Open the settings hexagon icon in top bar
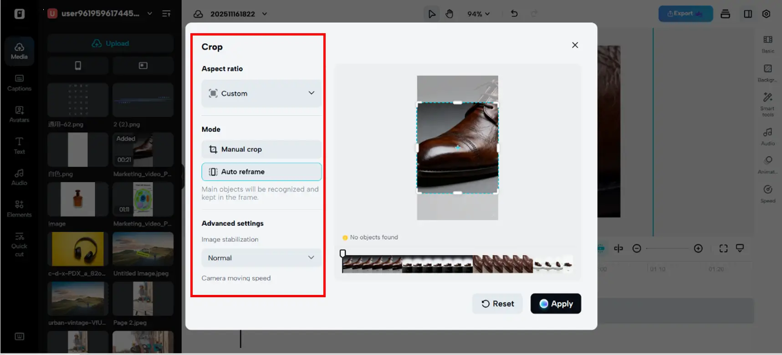This screenshot has width=782, height=355. point(767,14)
